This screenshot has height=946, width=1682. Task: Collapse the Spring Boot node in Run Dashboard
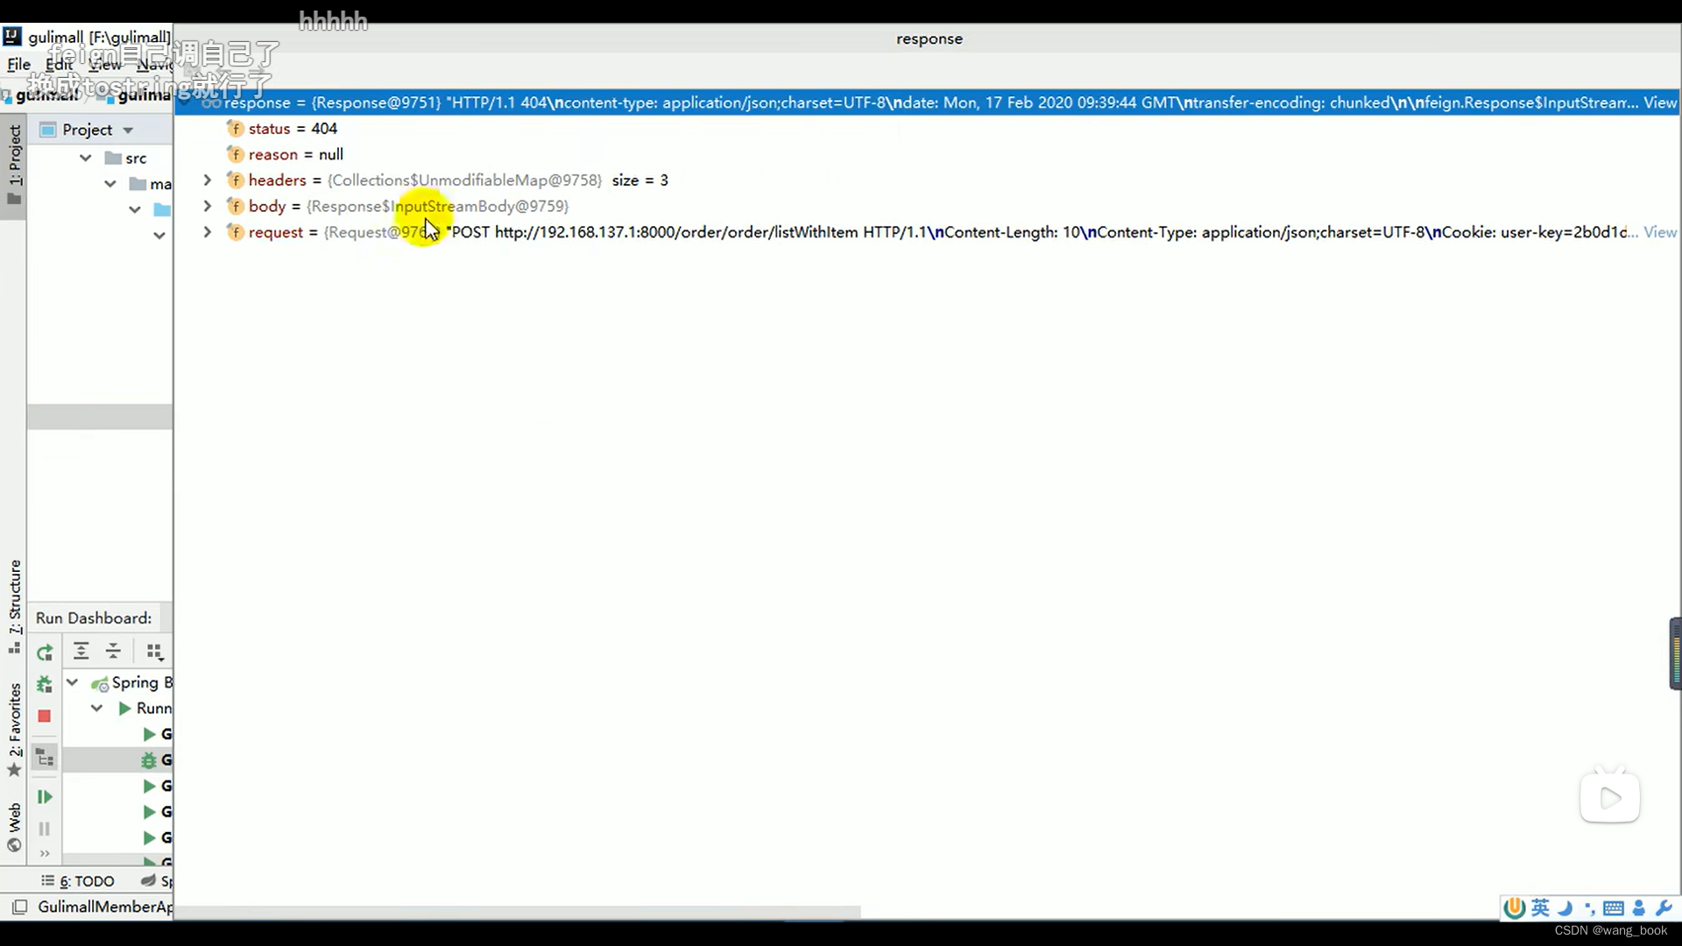[x=73, y=682]
